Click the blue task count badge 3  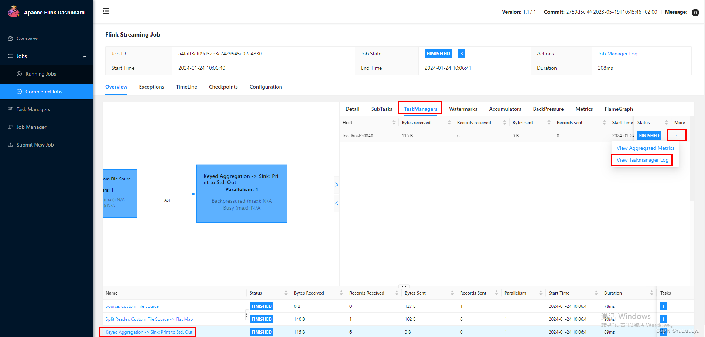(x=461, y=54)
